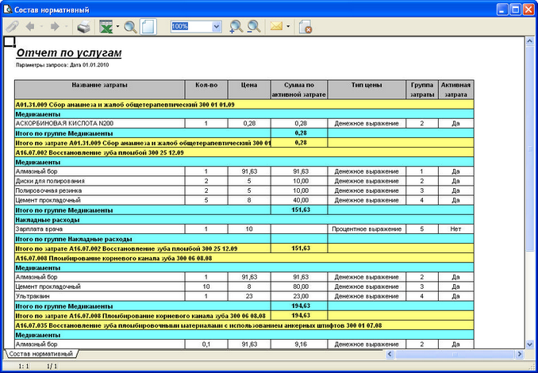Click the Нет active cost cell
Image resolution: width=538 pixels, height=373 pixels.
pyautogui.click(x=455, y=229)
